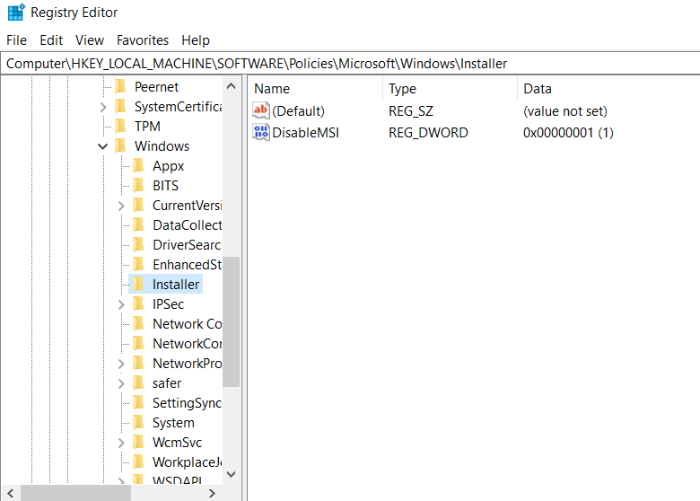The image size is (700, 501).
Task: Select the SettingSync folder icon
Action: pyautogui.click(x=138, y=403)
